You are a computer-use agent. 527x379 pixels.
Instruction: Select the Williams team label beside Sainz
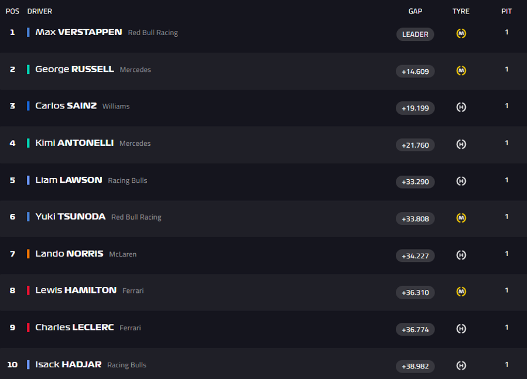pyautogui.click(x=116, y=106)
